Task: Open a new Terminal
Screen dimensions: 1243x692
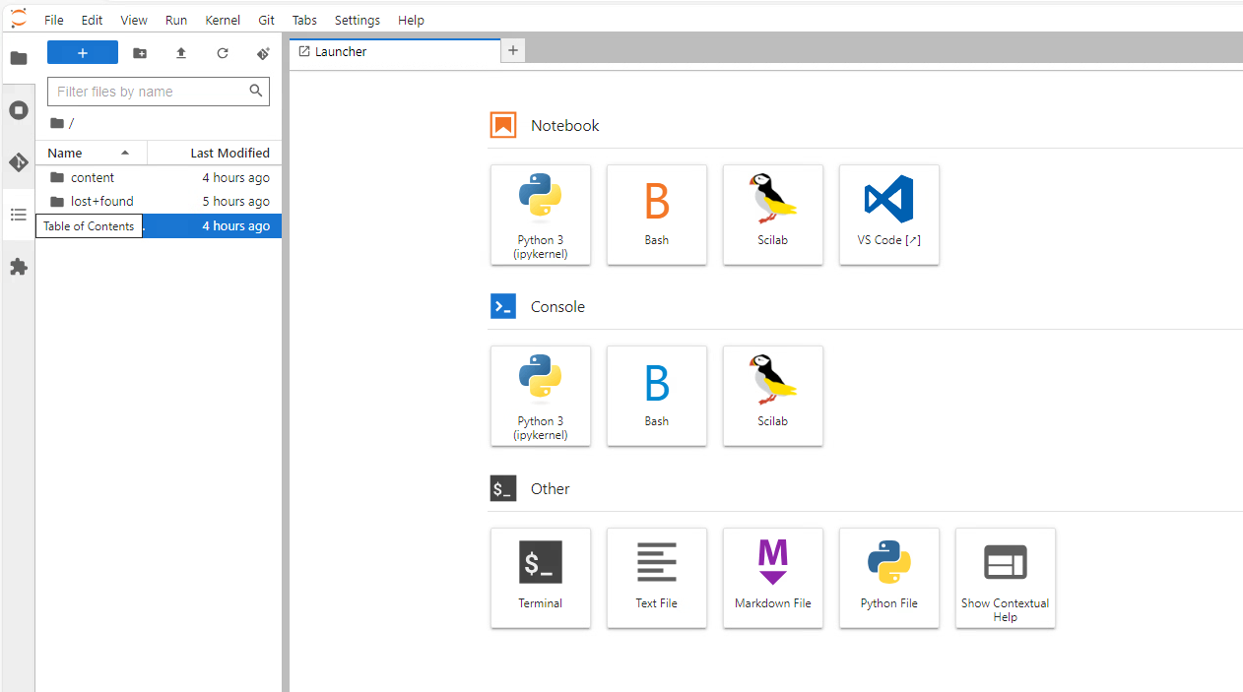Action: click(x=541, y=578)
